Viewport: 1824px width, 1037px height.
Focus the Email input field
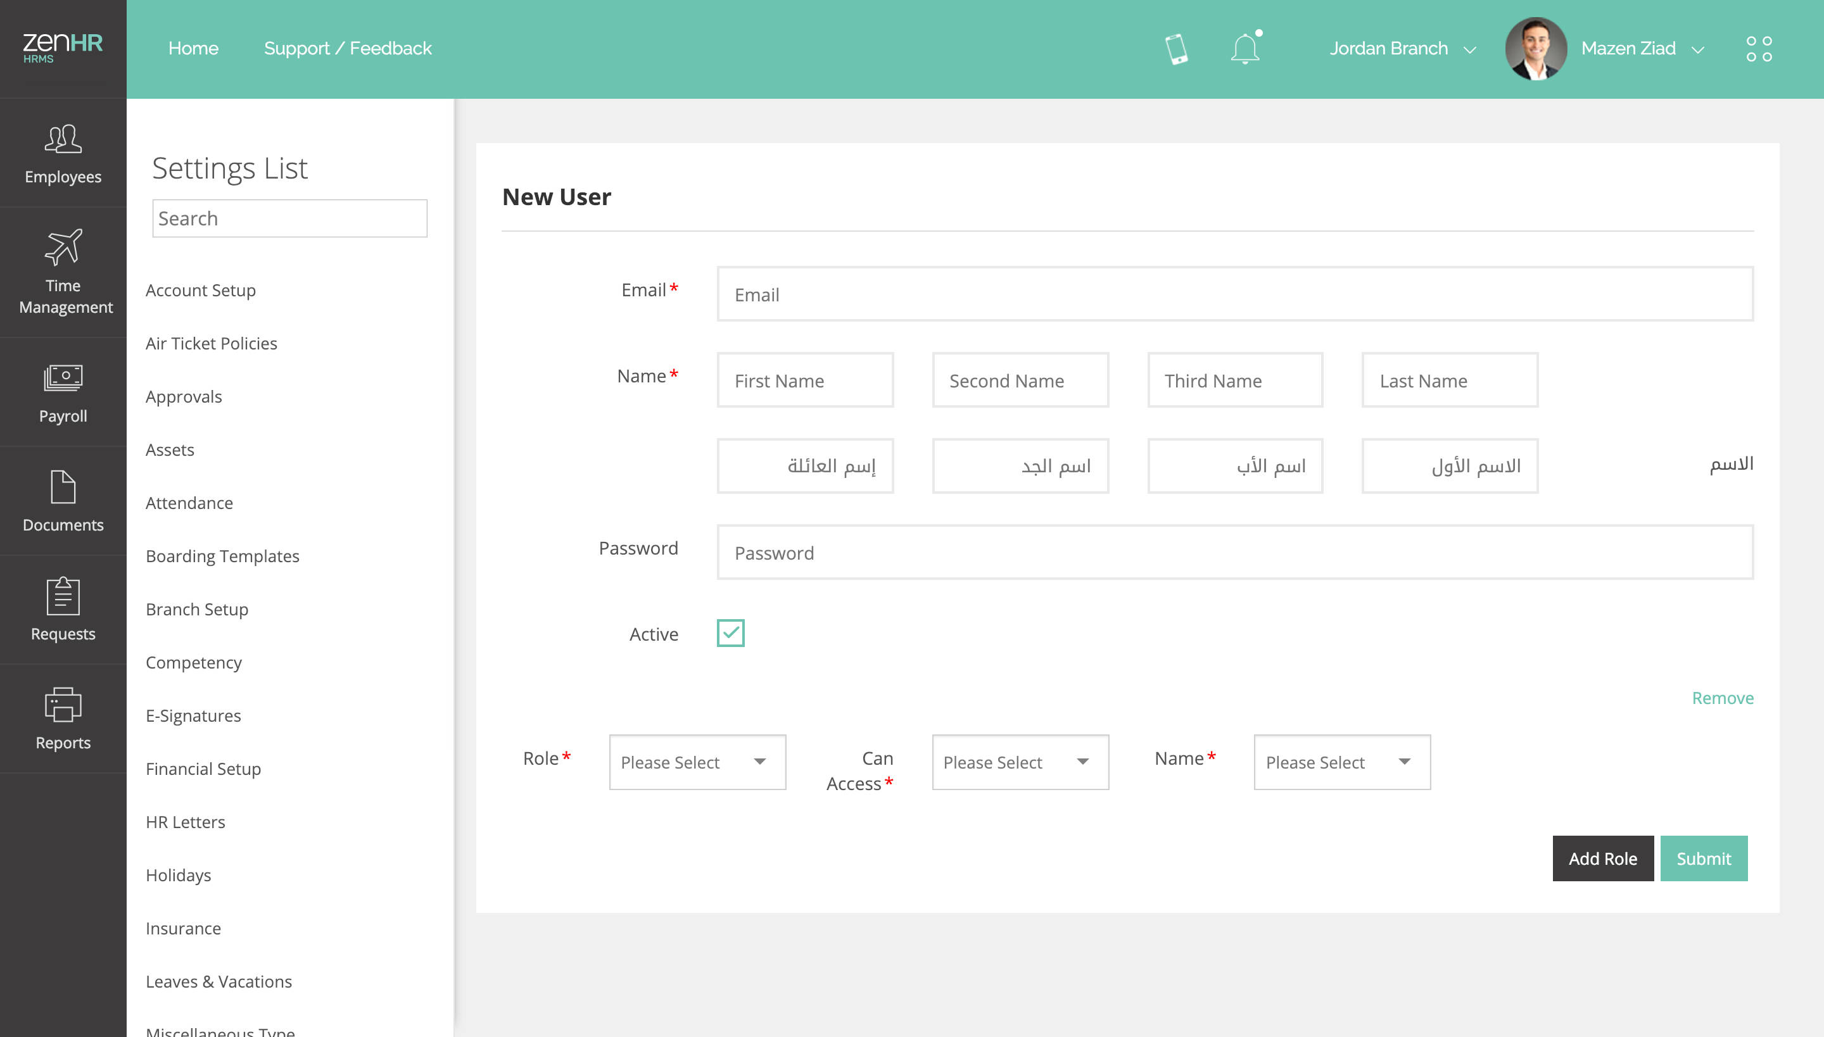tap(1235, 294)
